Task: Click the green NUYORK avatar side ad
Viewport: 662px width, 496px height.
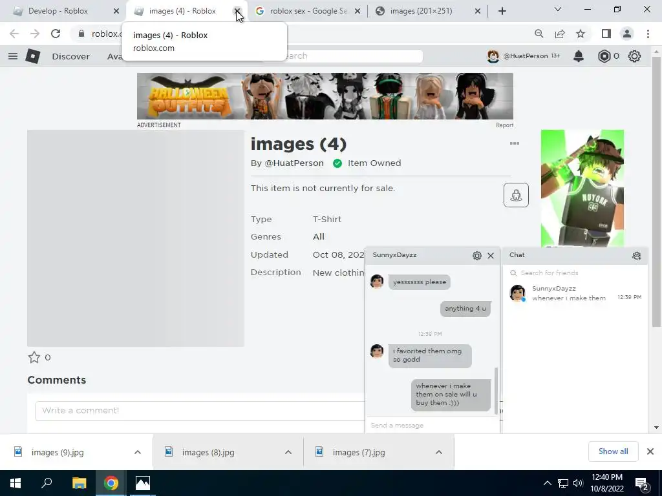Action: pos(582,188)
